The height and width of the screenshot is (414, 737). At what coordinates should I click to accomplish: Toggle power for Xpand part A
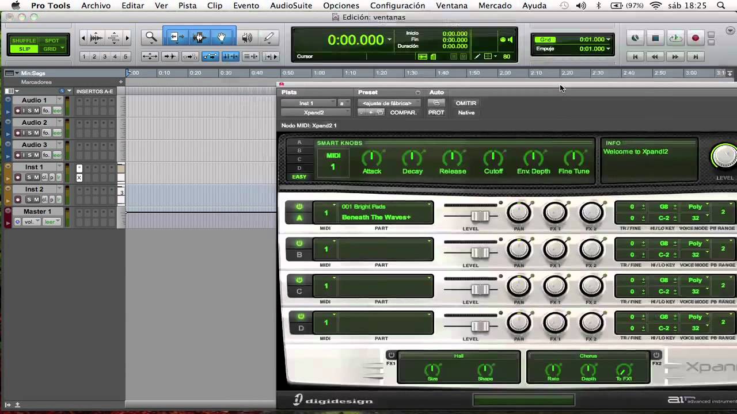[x=299, y=206]
